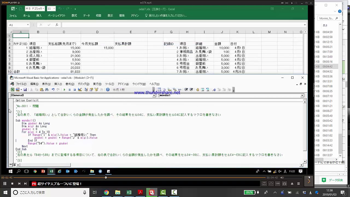Open the デバッグ(D) menu in VBA editor
The height and width of the screenshot is (197, 350).
pyautogui.click(x=83, y=84)
